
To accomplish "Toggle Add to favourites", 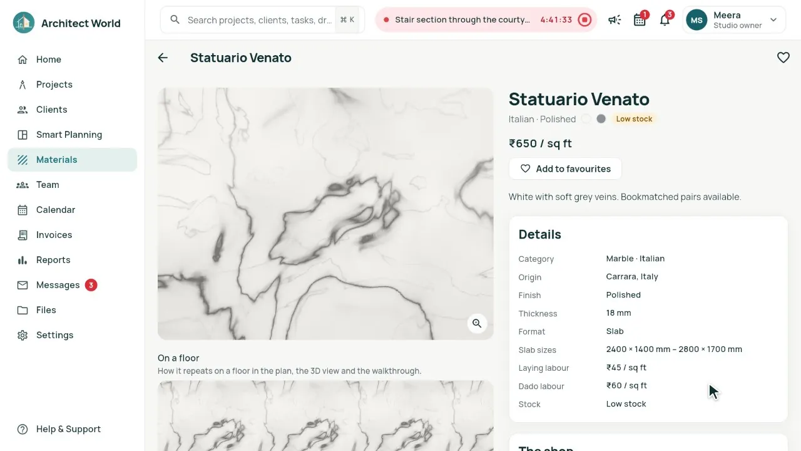I will tap(565, 168).
